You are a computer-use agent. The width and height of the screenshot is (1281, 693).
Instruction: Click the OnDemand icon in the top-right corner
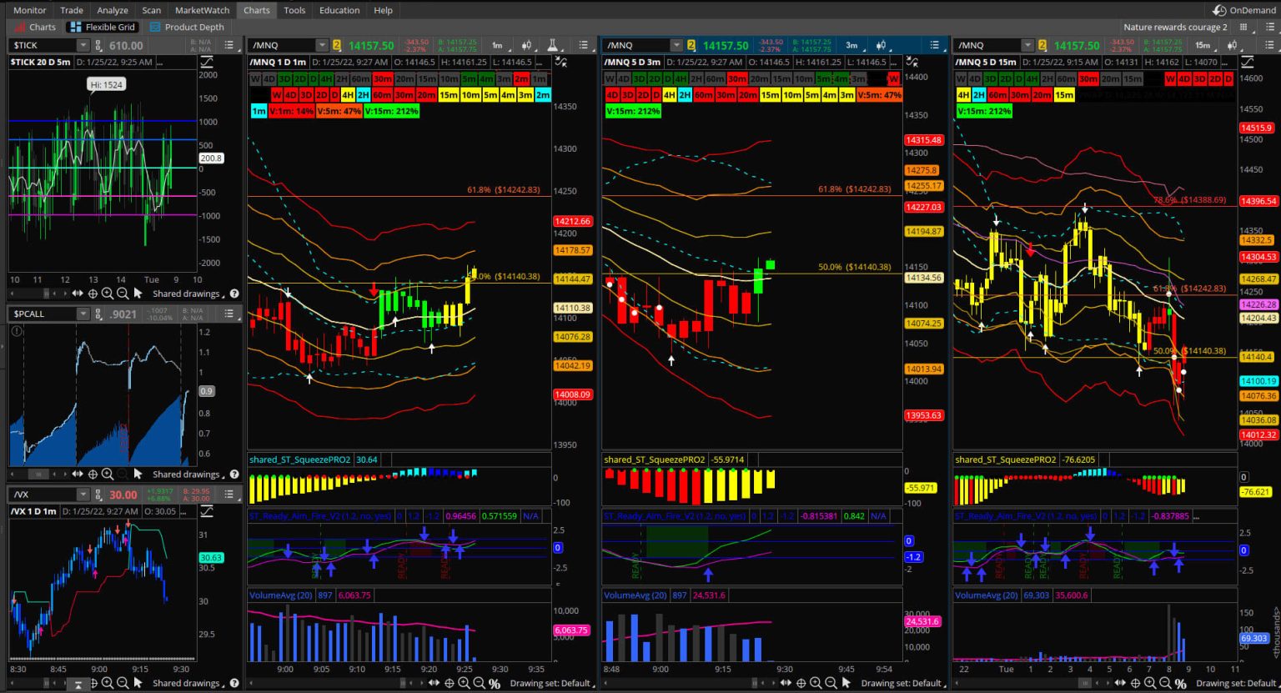[1218, 10]
